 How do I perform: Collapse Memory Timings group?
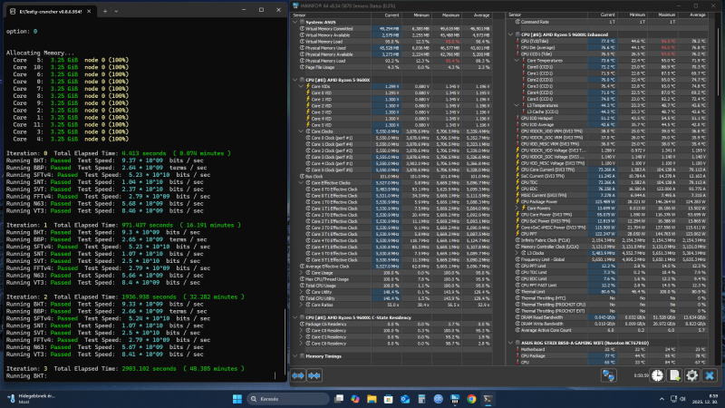(x=295, y=356)
